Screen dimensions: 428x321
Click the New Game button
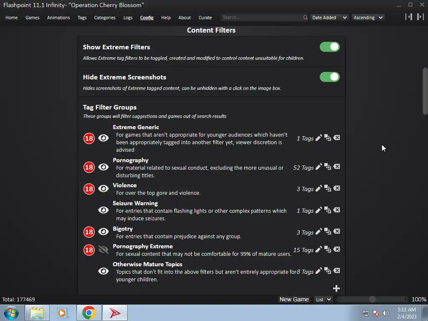pos(294,299)
